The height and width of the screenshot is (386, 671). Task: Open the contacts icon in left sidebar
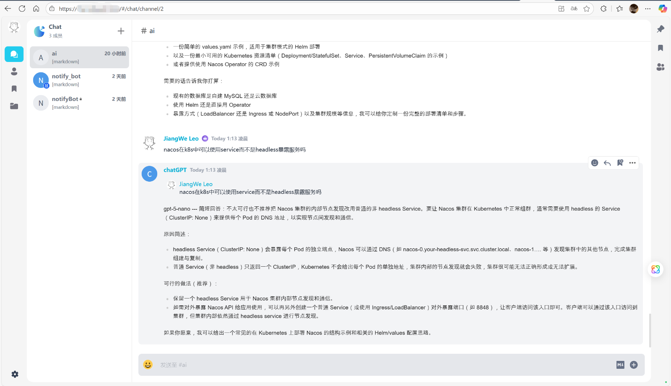coord(14,72)
